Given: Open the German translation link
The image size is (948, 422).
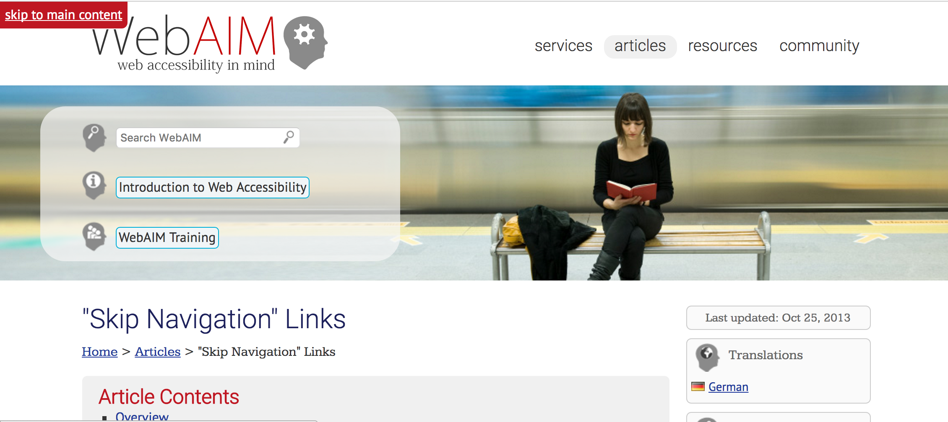Looking at the screenshot, I should pyautogui.click(x=728, y=387).
